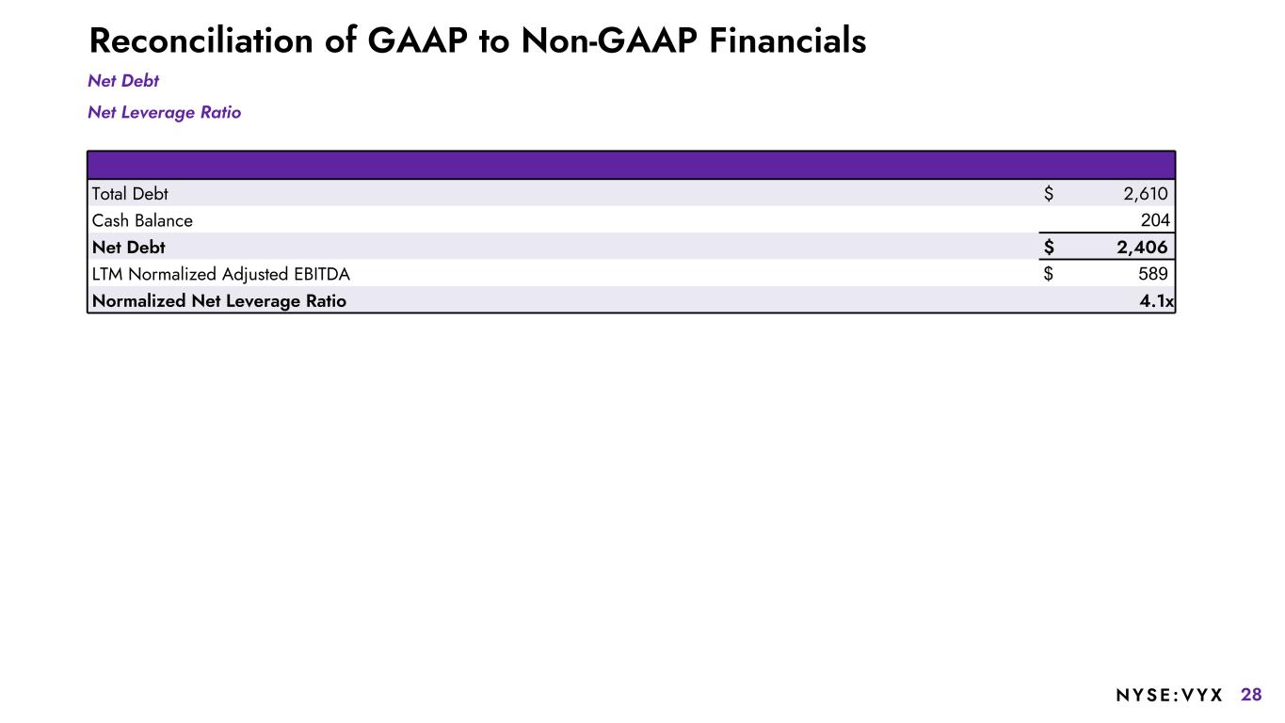The image size is (1285, 723).
Task: Select the 589 EBITDA value
Action: tap(1152, 274)
